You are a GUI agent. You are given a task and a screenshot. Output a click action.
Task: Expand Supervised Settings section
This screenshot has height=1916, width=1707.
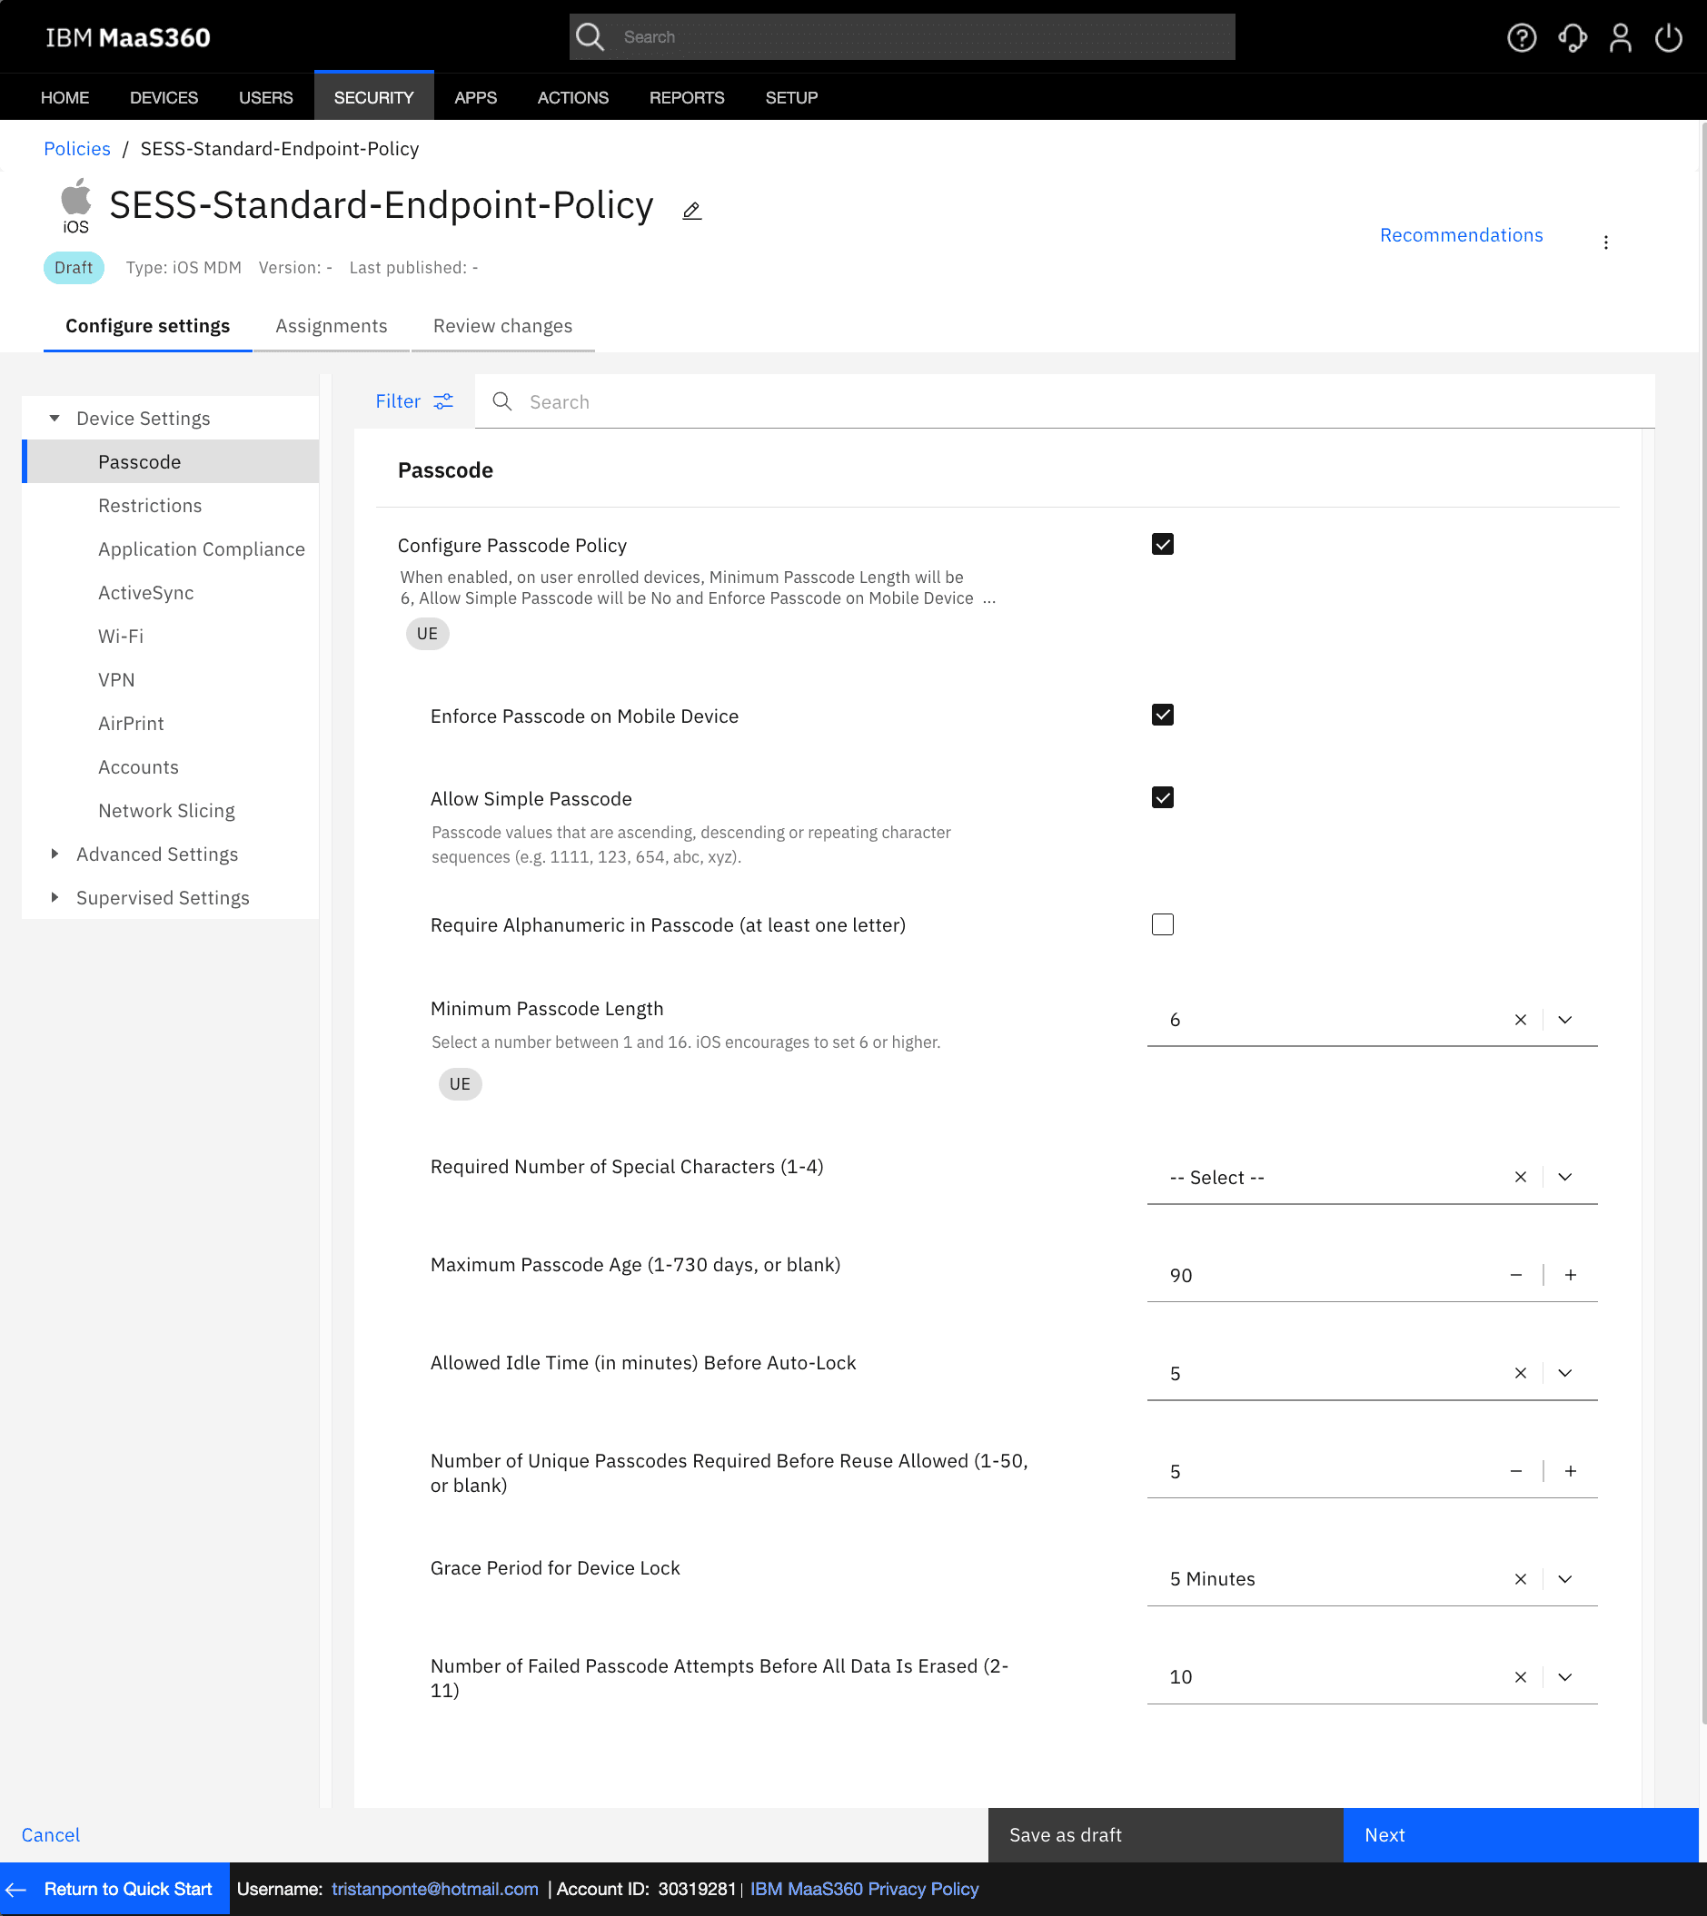[55, 898]
